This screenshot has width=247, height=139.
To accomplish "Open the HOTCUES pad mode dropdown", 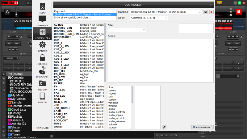I will [x=11, y=58].
